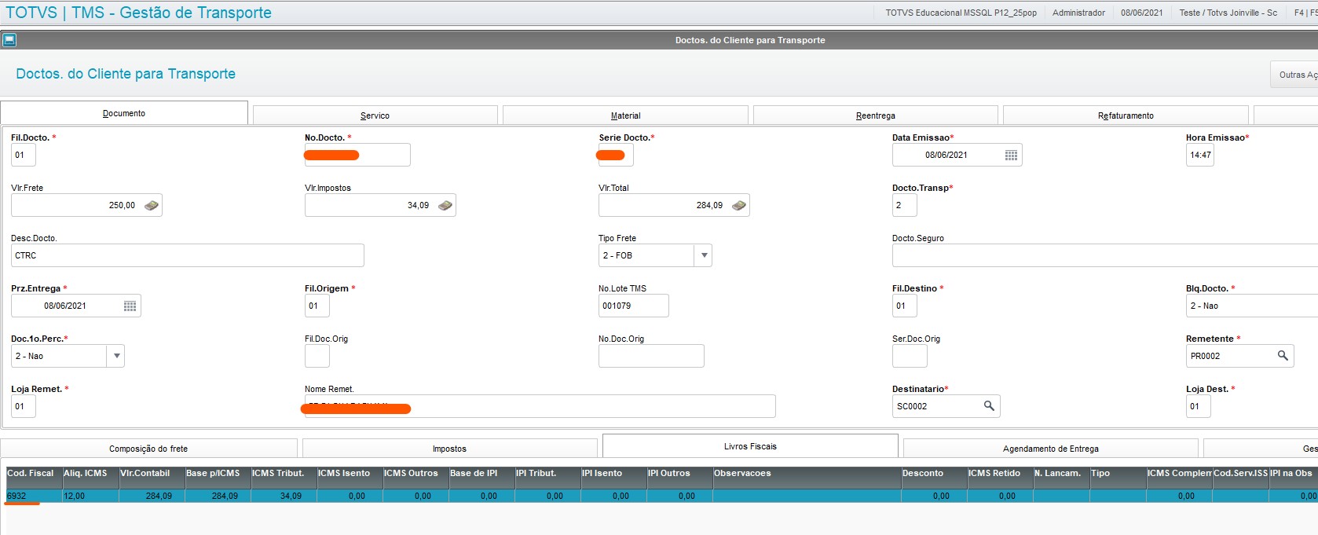The image size is (1318, 535).
Task: Click the Docto.Transp field
Action: pos(904,205)
